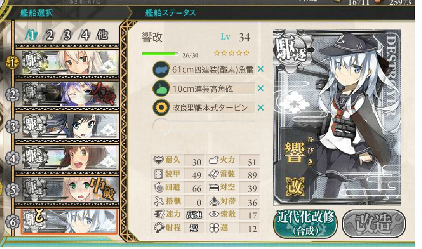Select the gold flagship number 1 badge
The height and width of the screenshot is (249, 422).
coord(12,63)
